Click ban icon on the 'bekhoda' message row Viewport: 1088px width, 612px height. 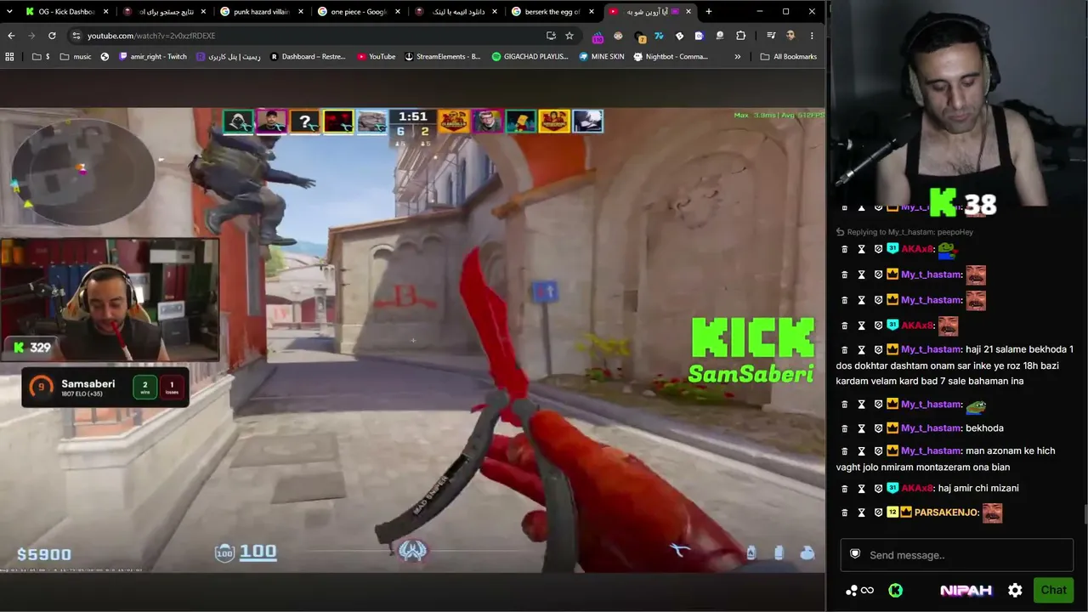coord(878,428)
